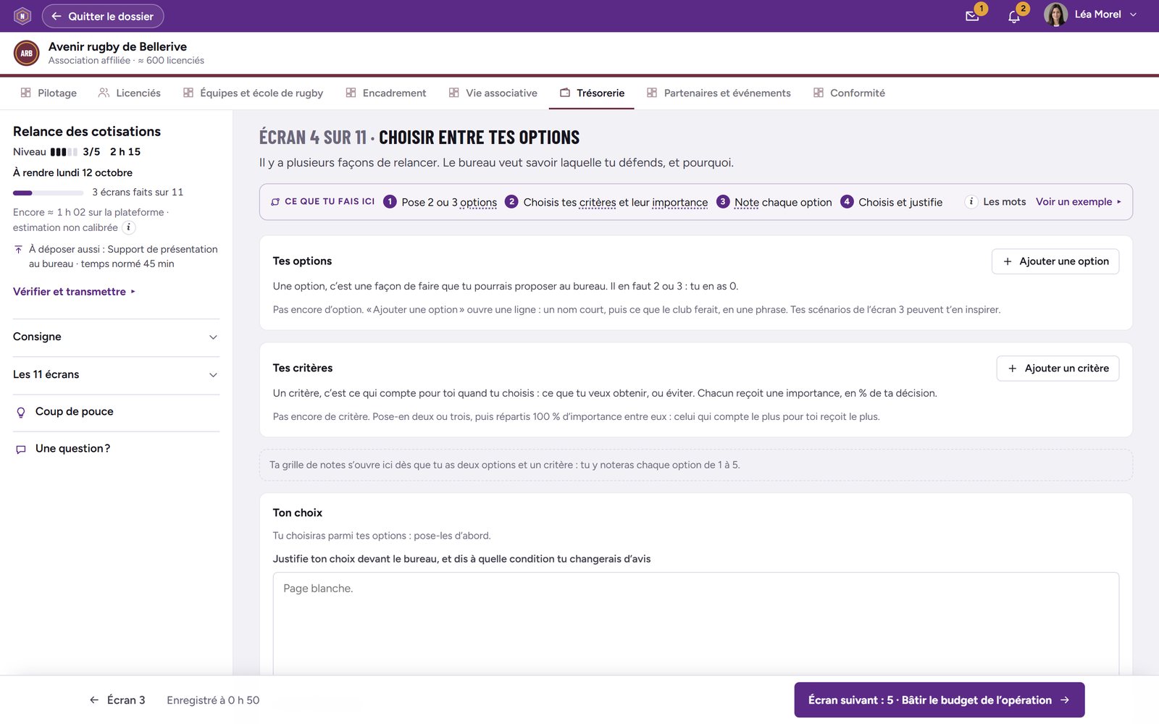The height and width of the screenshot is (724, 1159).
Task: Click the info icon next to Les mots
Action: pos(971,202)
